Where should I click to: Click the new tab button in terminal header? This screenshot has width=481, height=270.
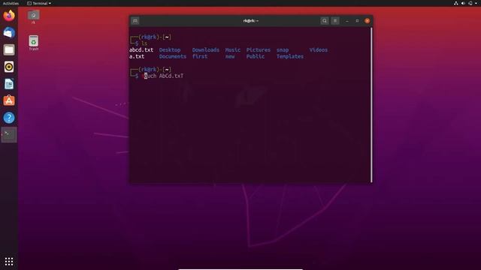click(135, 21)
